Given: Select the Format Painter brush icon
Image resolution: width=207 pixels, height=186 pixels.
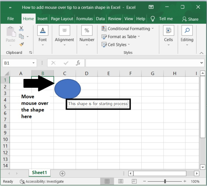Looking at the screenshot, I should point(22,44).
